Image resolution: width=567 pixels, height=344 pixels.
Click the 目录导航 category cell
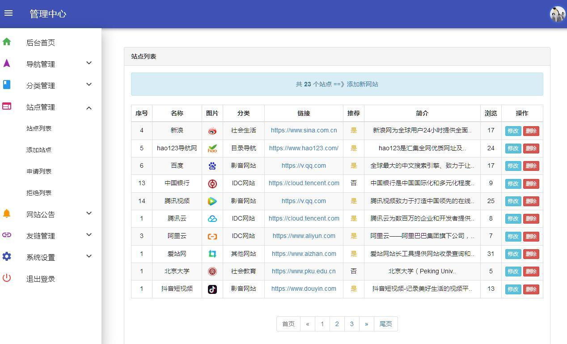(244, 148)
